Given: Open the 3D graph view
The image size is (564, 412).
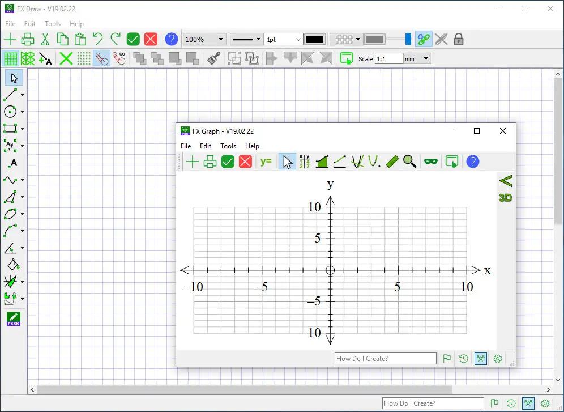Looking at the screenshot, I should point(505,198).
